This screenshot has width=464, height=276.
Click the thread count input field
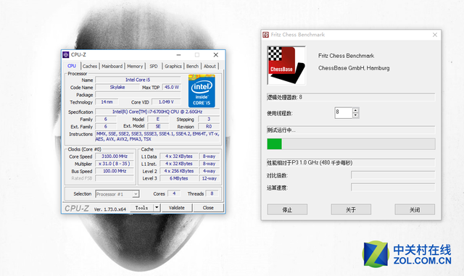point(343,113)
